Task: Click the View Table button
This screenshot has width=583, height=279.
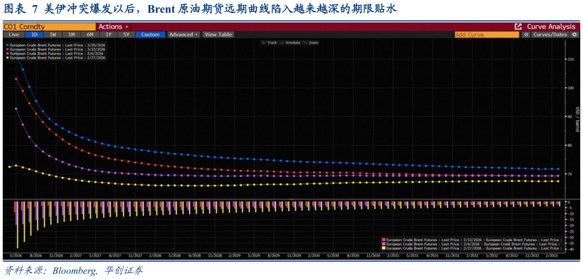Action: (x=218, y=34)
